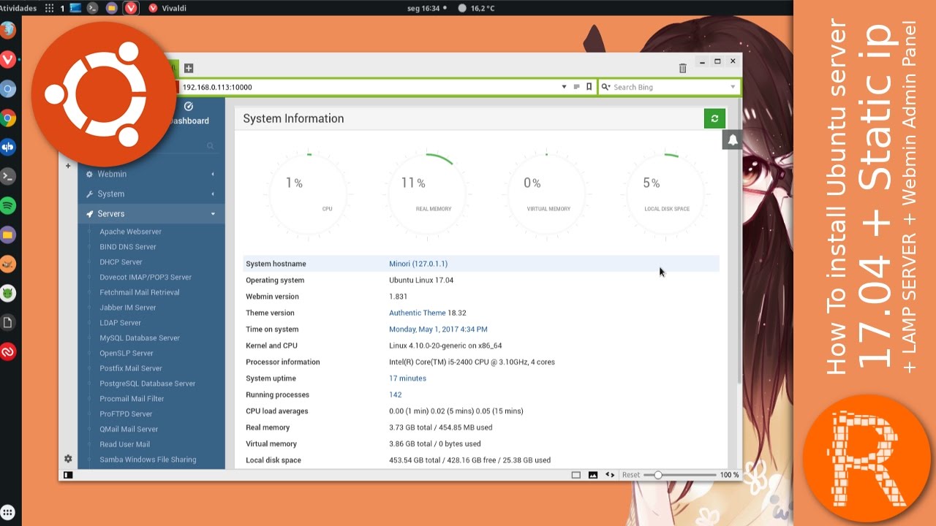Image resolution: width=936 pixels, height=526 pixels.
Task: Open Procmail Mail Filter
Action: pos(132,399)
